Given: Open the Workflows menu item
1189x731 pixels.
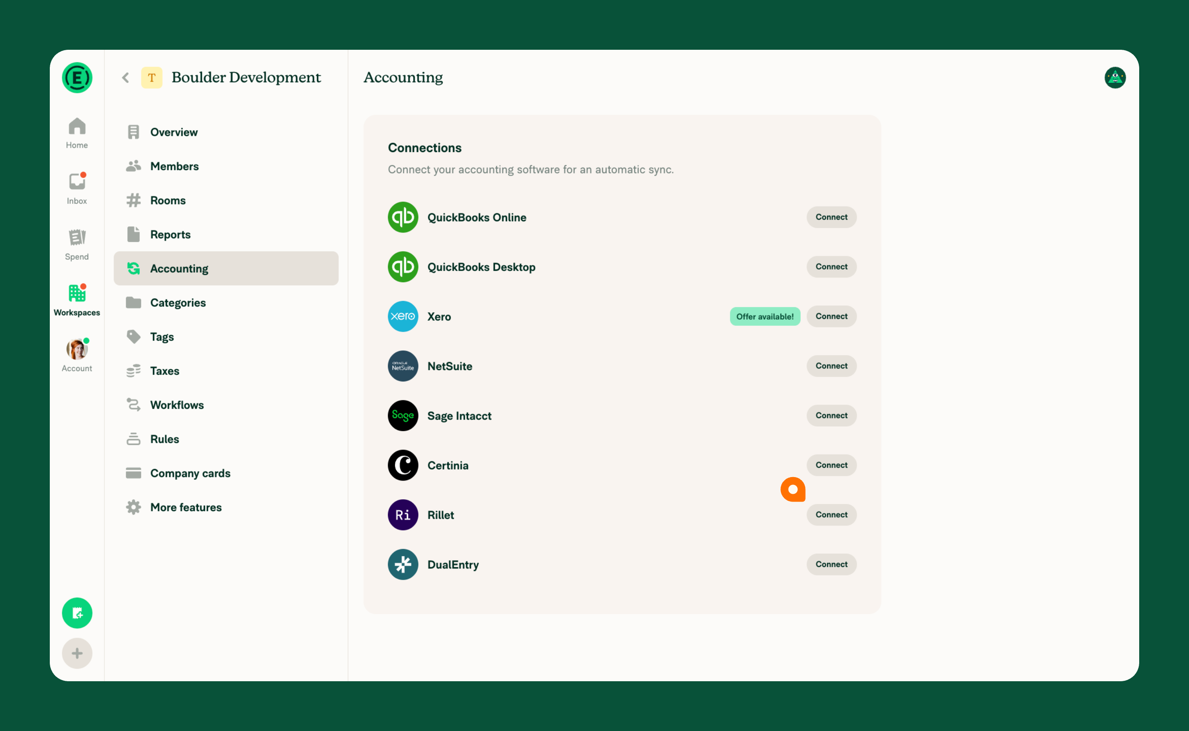Looking at the screenshot, I should pyautogui.click(x=226, y=405).
